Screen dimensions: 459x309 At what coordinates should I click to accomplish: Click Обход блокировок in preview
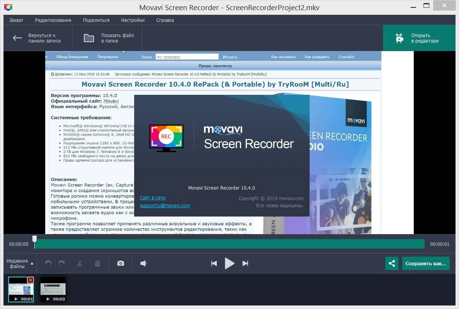(x=72, y=57)
